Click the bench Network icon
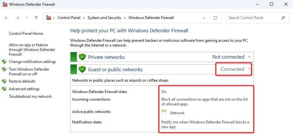The height and width of the screenshot is (137, 293). (164, 112)
